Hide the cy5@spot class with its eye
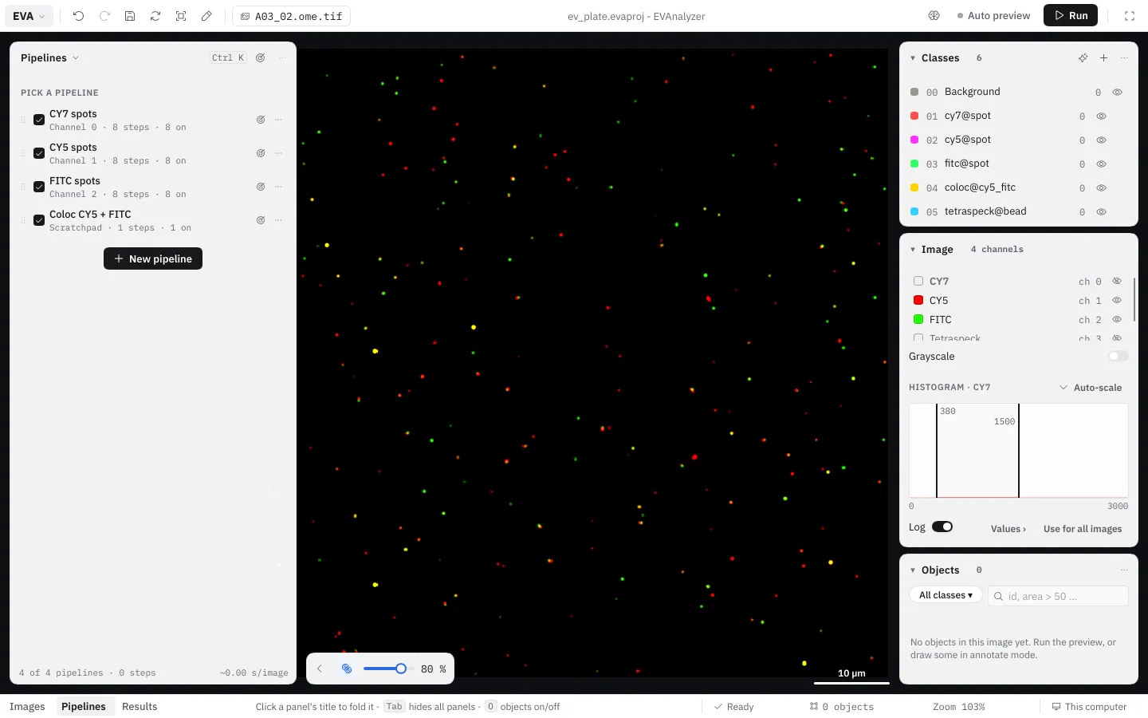Image resolution: width=1148 pixels, height=718 pixels. (x=1101, y=140)
